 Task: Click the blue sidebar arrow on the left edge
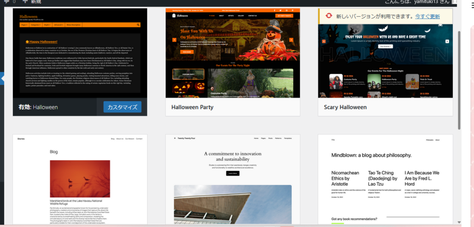click(x=2, y=79)
